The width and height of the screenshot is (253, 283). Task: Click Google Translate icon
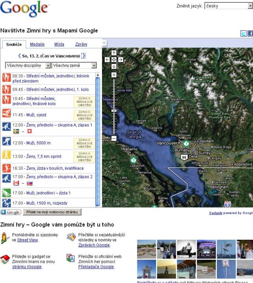(x=70, y=258)
